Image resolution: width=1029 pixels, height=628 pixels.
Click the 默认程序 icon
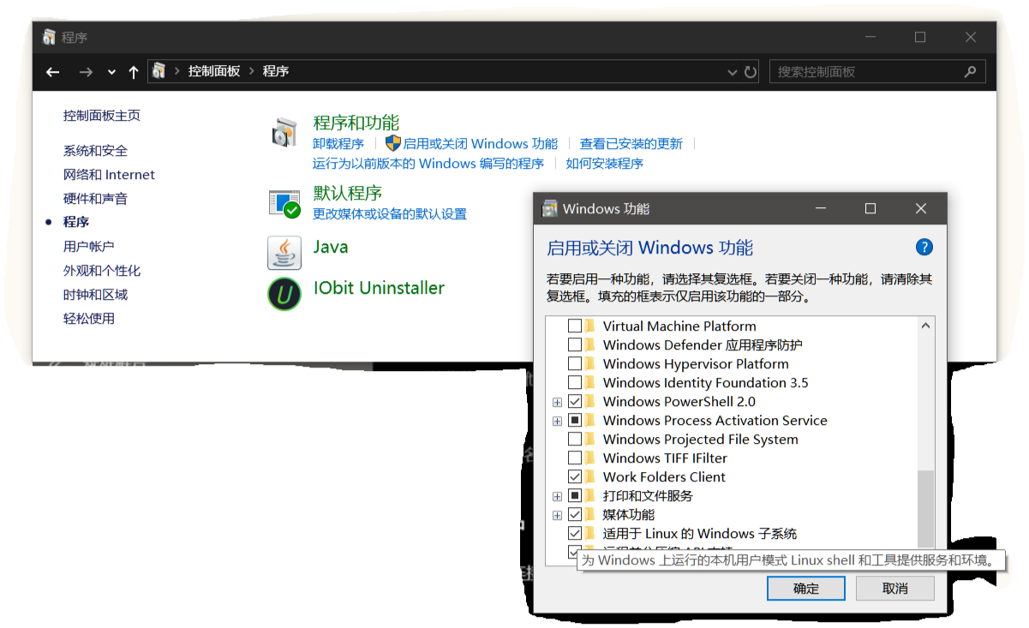pyautogui.click(x=284, y=204)
